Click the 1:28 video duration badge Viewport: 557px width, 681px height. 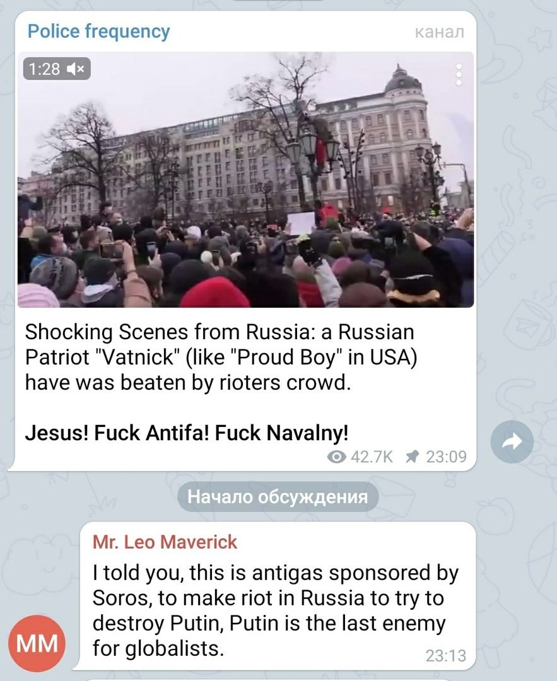(x=44, y=69)
